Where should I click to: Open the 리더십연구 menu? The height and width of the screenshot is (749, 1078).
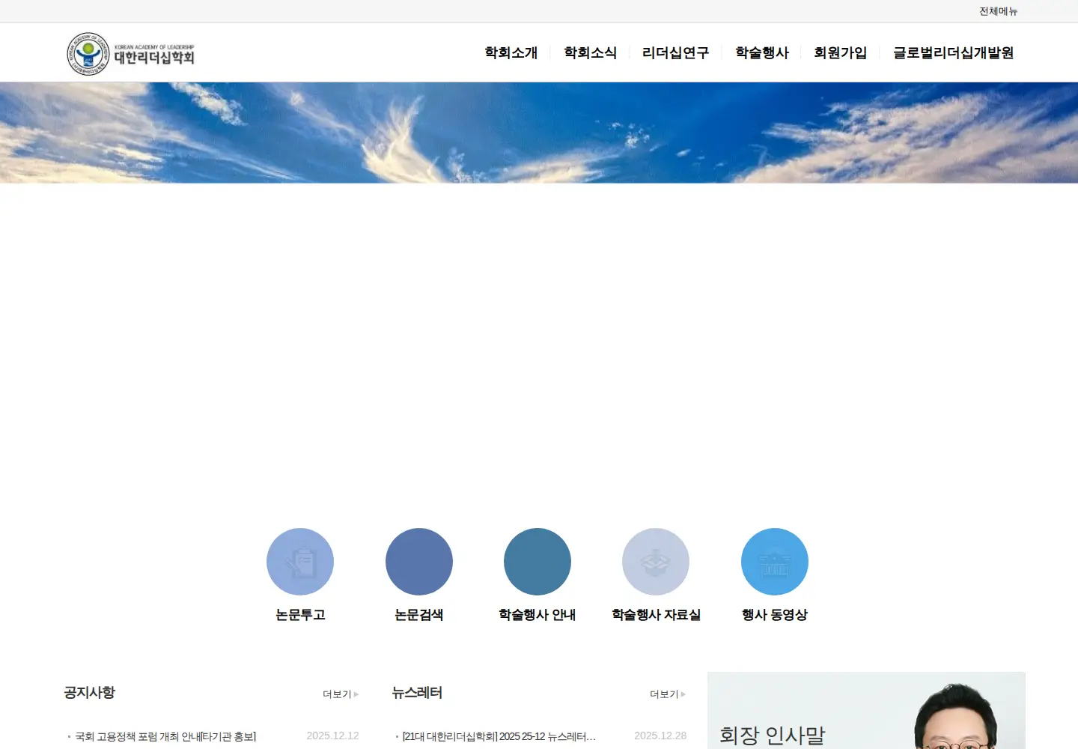click(676, 52)
